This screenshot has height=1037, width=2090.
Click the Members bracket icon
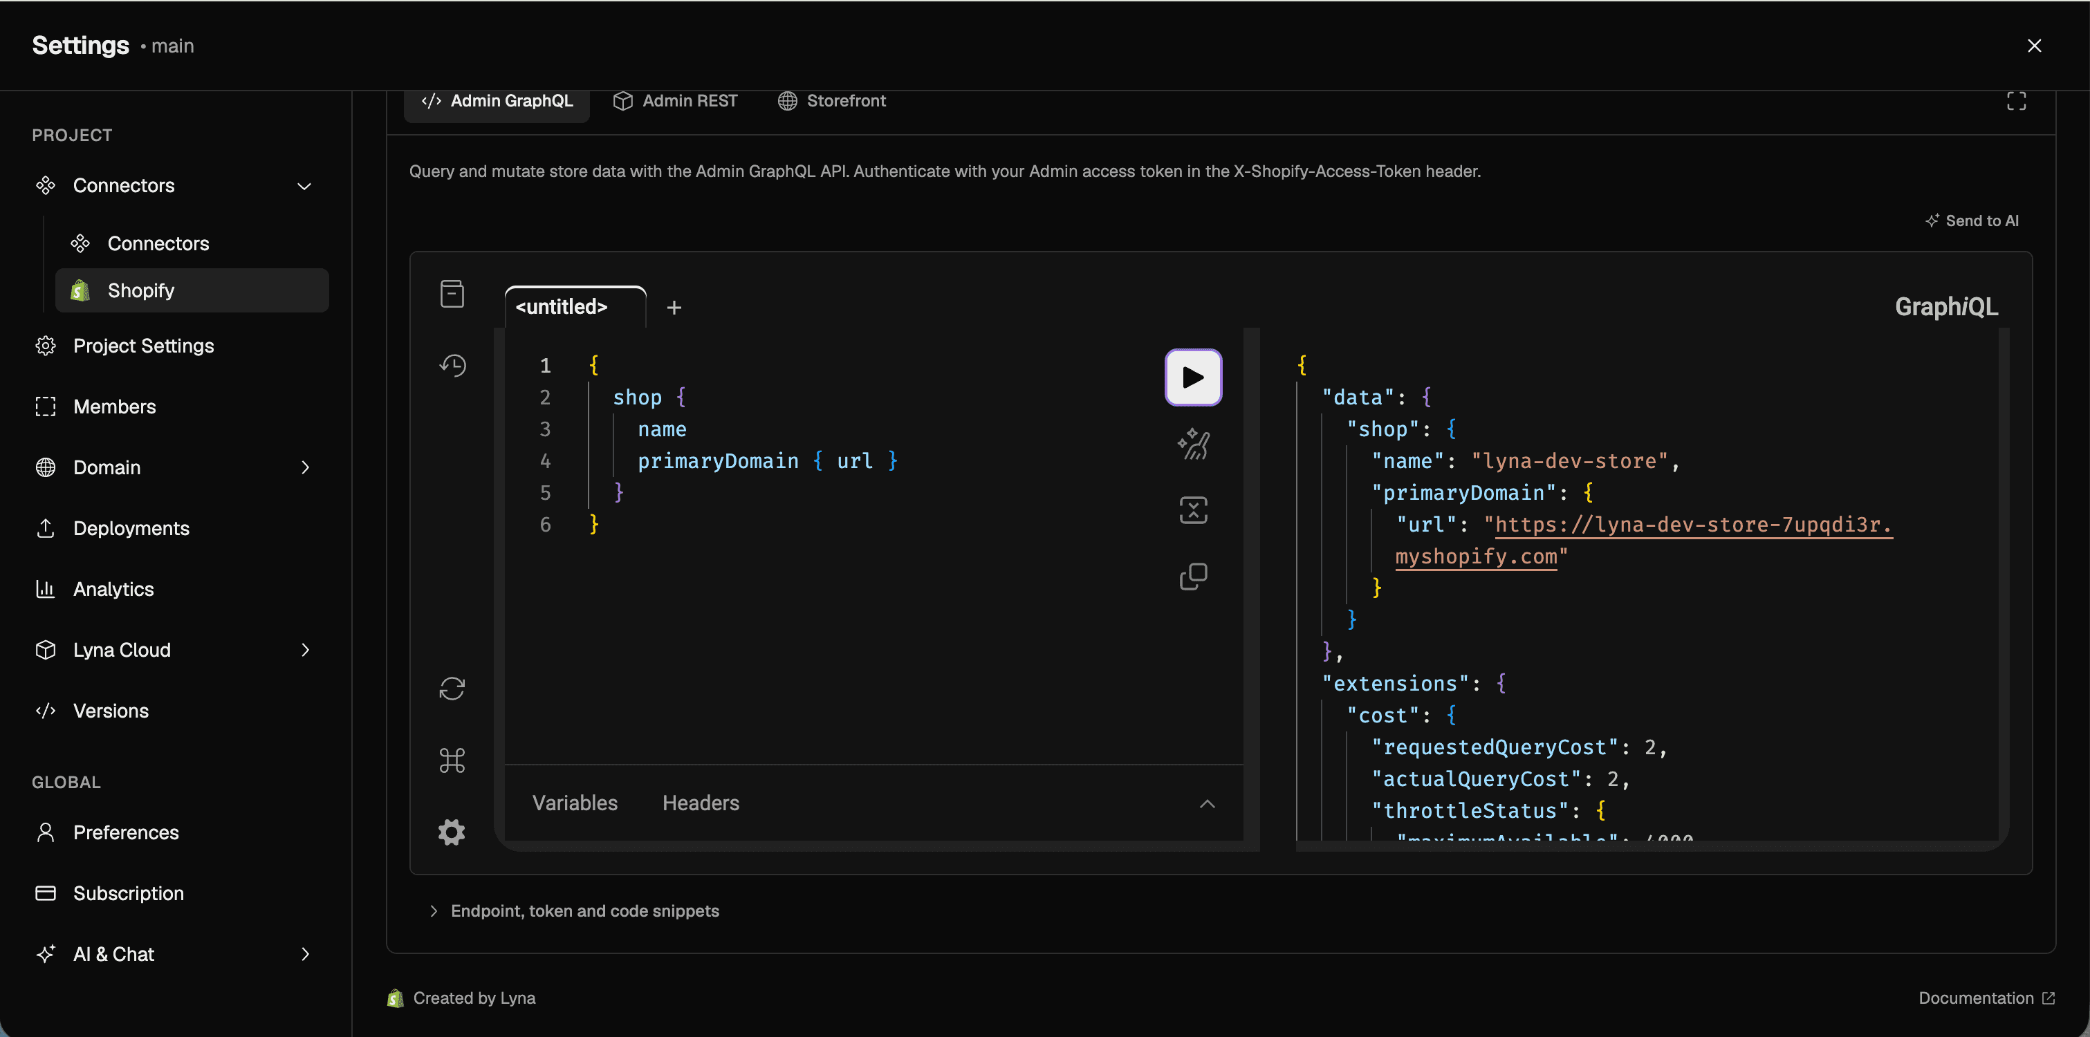46,407
